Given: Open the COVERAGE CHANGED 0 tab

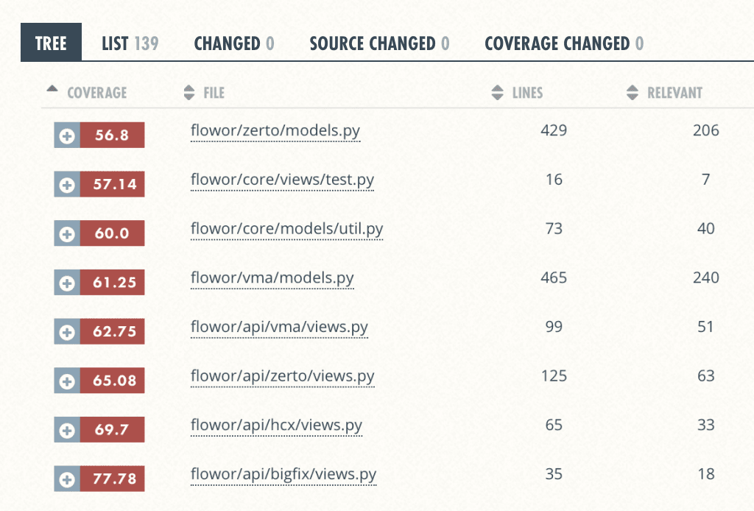Looking at the screenshot, I should coord(564,43).
